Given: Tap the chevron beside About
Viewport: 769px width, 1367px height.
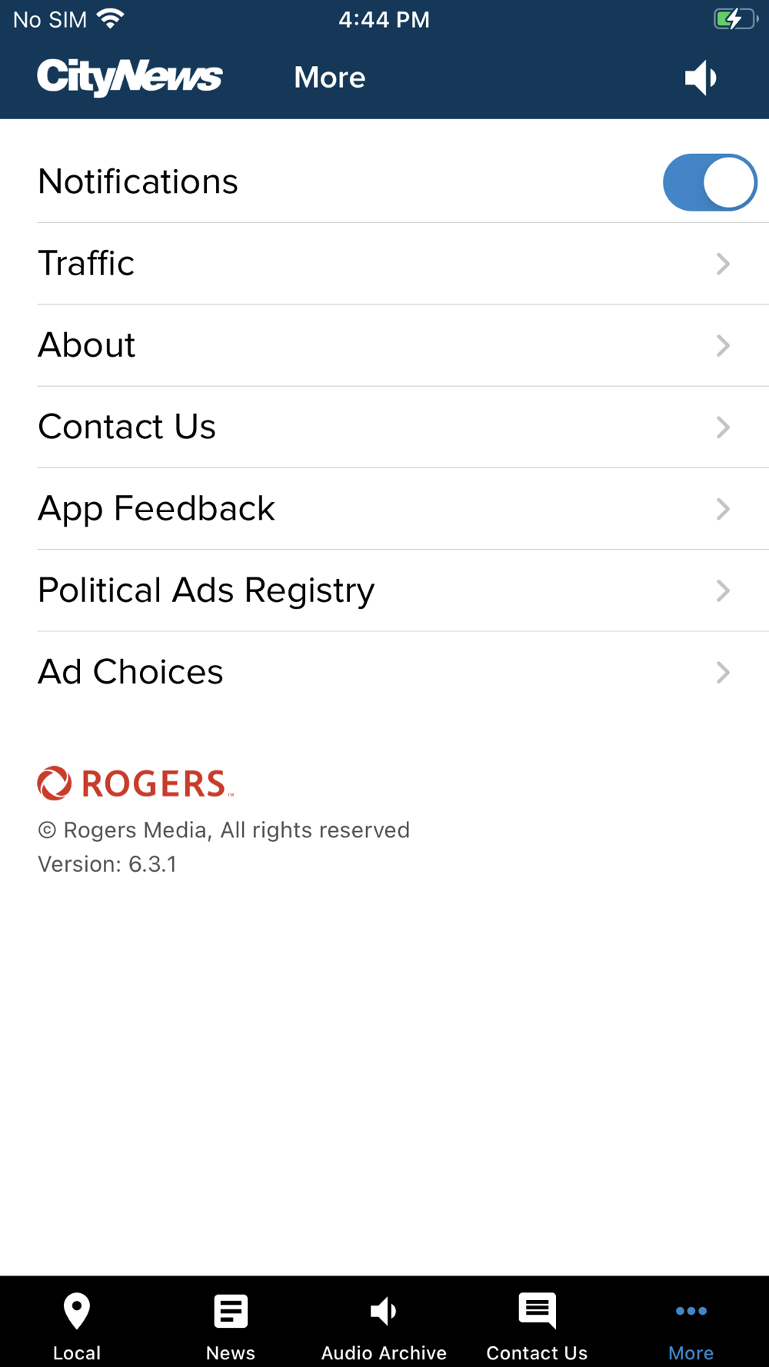Looking at the screenshot, I should [723, 345].
